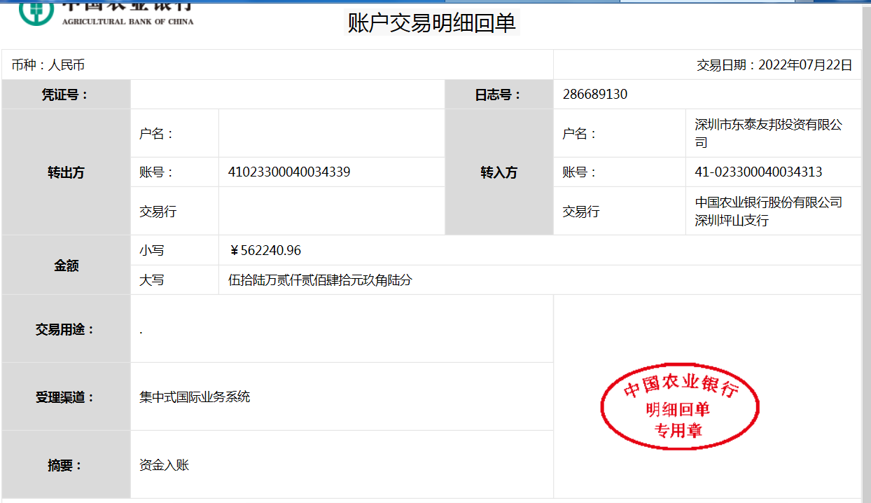
Task: Click the 转出方 header cell
Action: 66,172
